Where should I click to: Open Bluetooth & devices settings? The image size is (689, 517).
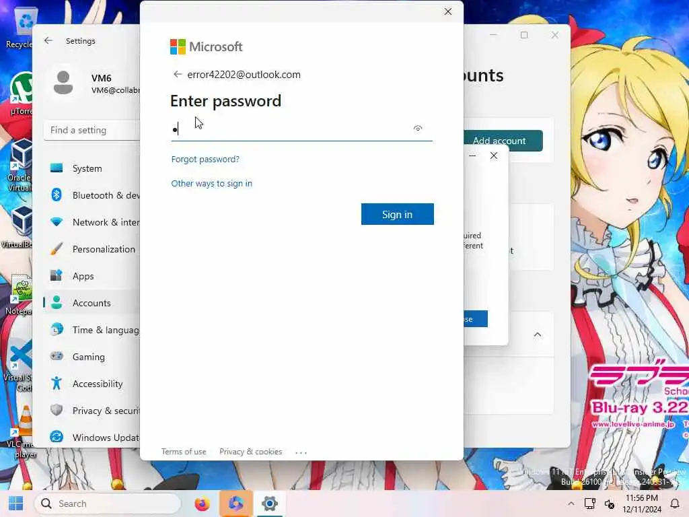(92, 195)
